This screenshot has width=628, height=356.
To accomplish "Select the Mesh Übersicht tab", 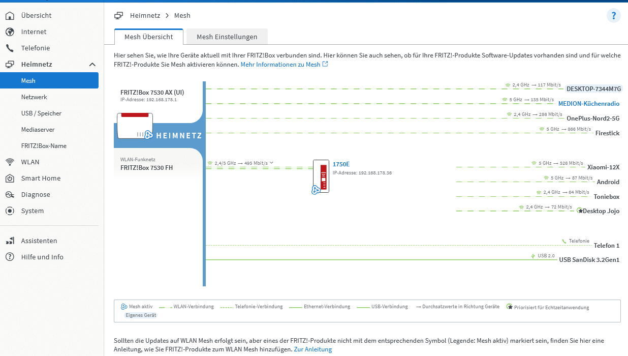I will tap(149, 37).
